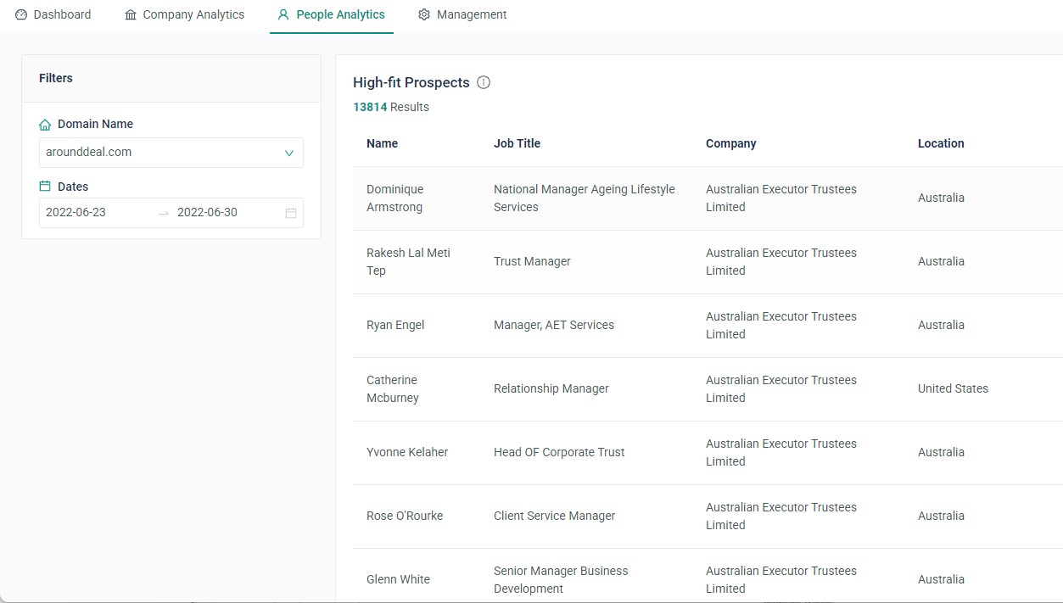Click the Company Analytics building icon
The width and height of the screenshot is (1063, 603).
coord(131,15)
